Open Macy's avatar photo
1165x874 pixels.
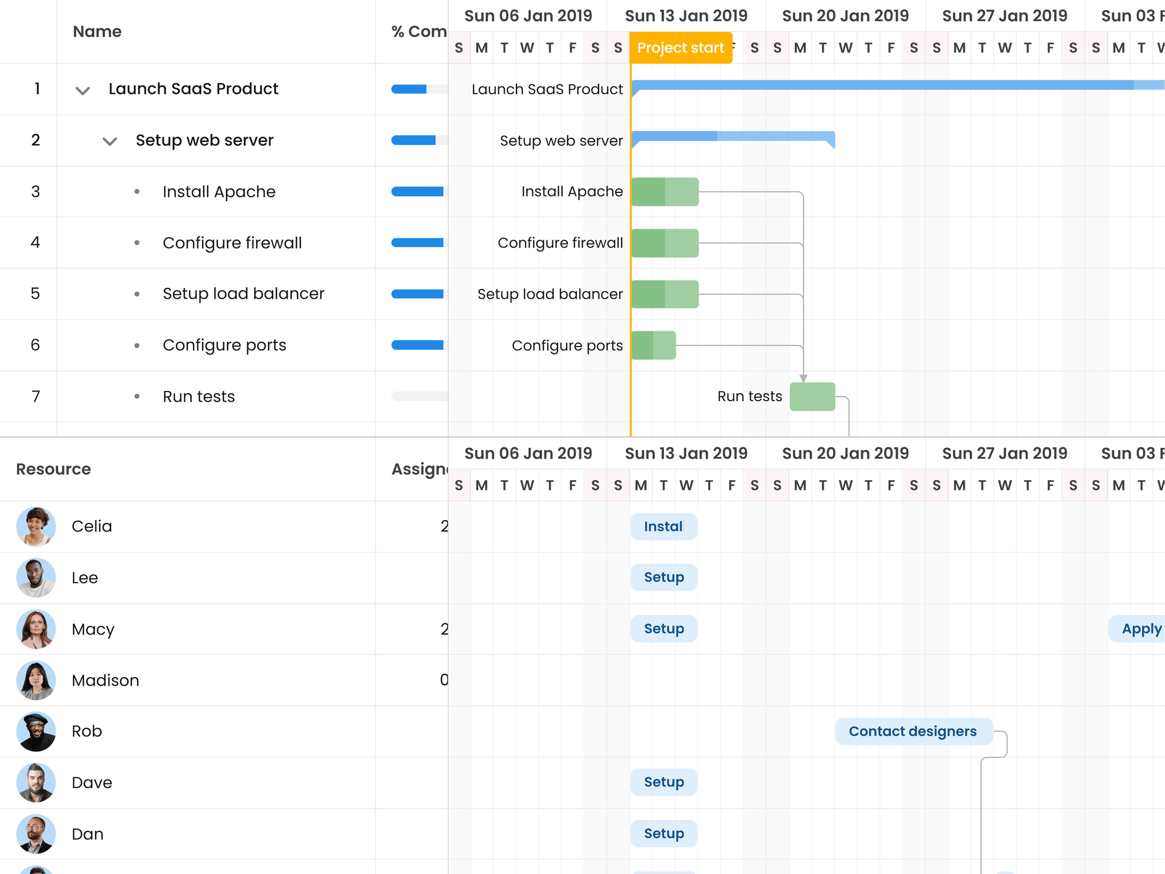[35, 629]
